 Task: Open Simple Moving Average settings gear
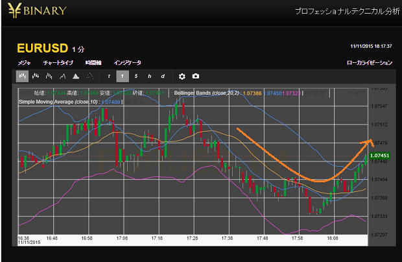point(135,102)
